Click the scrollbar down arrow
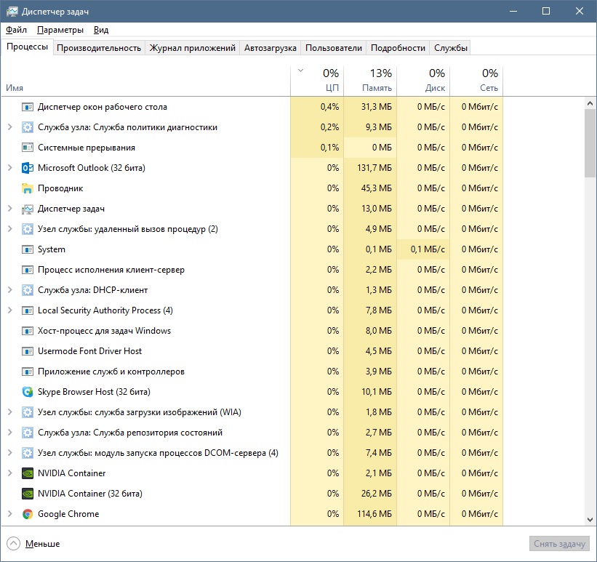 [x=590, y=519]
